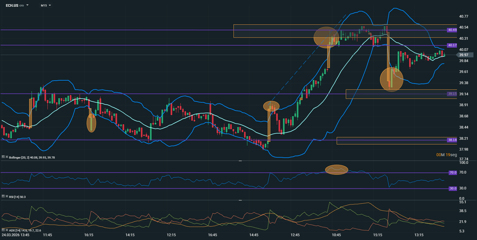Viewport: 477px width, 240px height.
Task: Remove the Bollinger indicator with X icon
Action: pos(6,157)
